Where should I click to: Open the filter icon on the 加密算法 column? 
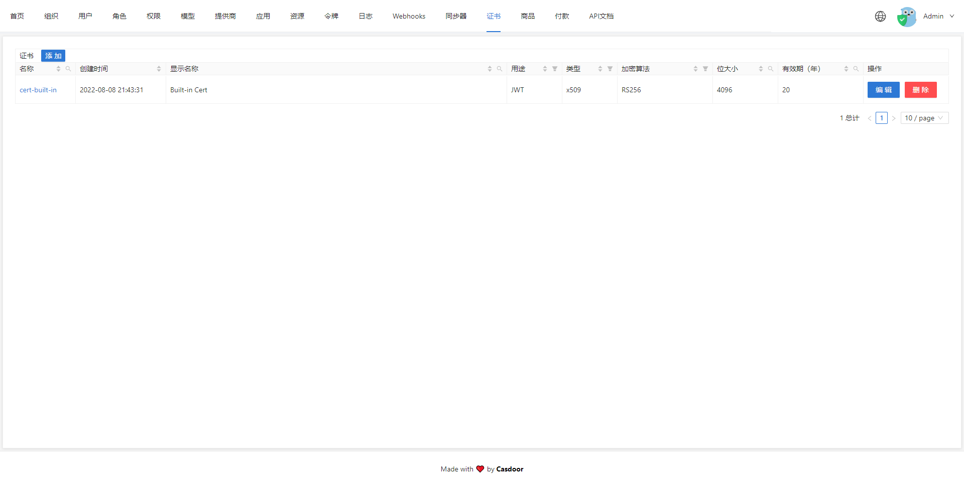[705, 69]
